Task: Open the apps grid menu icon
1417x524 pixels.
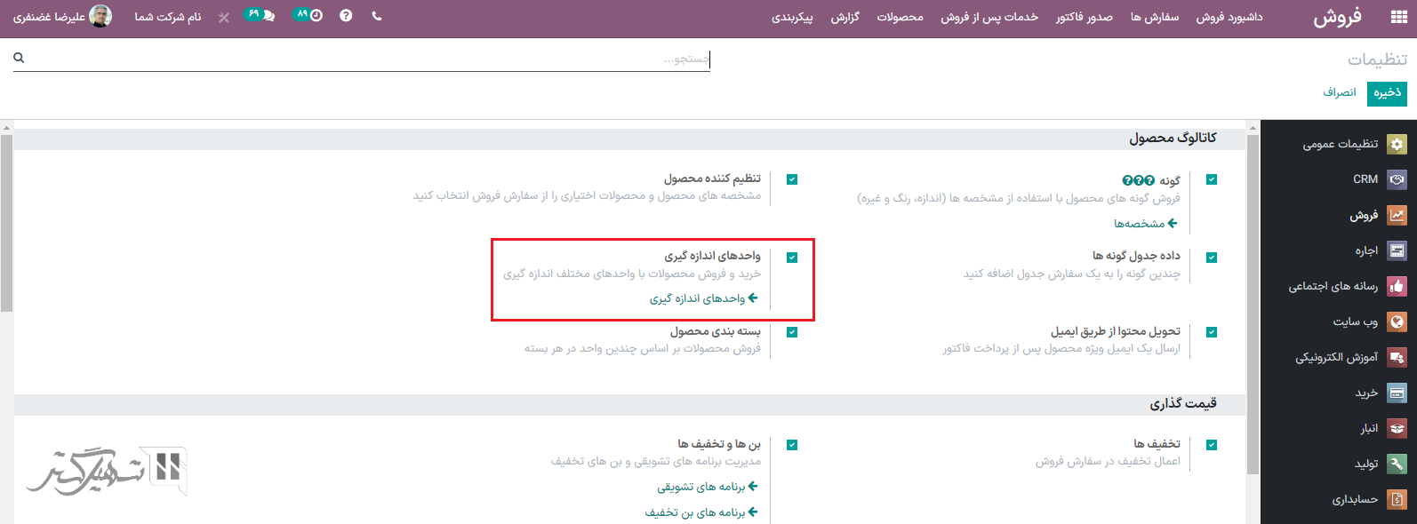Action: (1398, 17)
